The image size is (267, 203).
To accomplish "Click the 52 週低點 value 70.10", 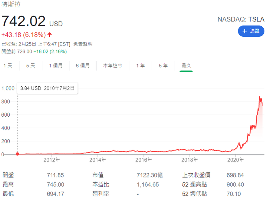I will tap(234, 194).
